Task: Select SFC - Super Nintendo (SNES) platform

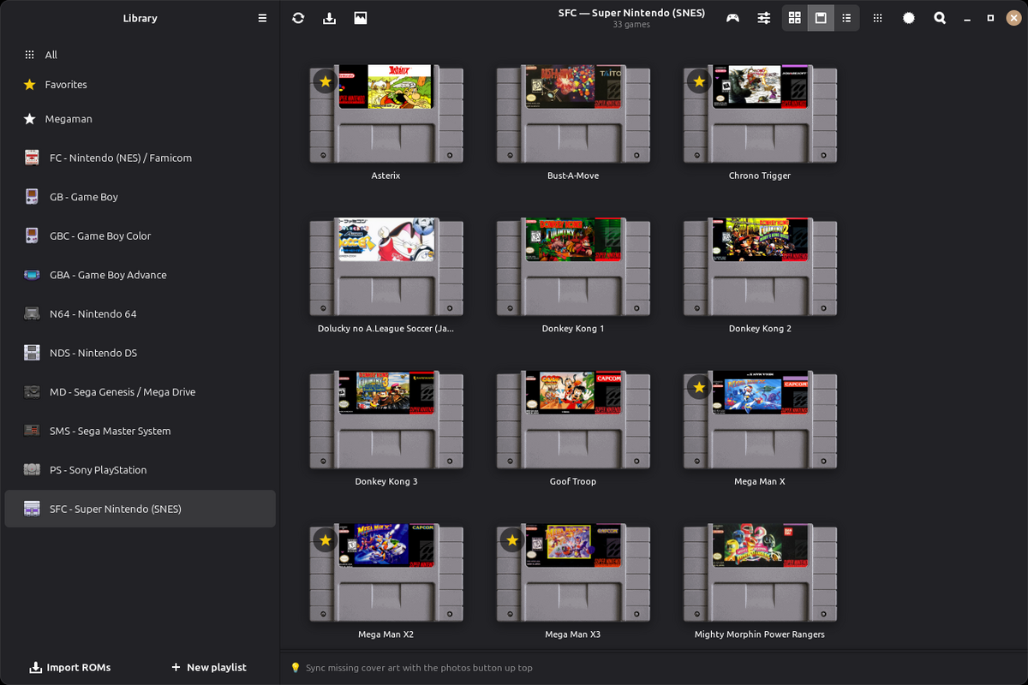Action: coord(140,509)
